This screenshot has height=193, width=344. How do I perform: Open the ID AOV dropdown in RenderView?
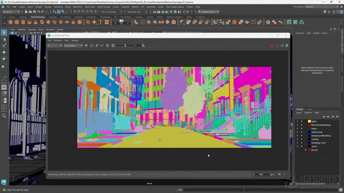coord(55,45)
